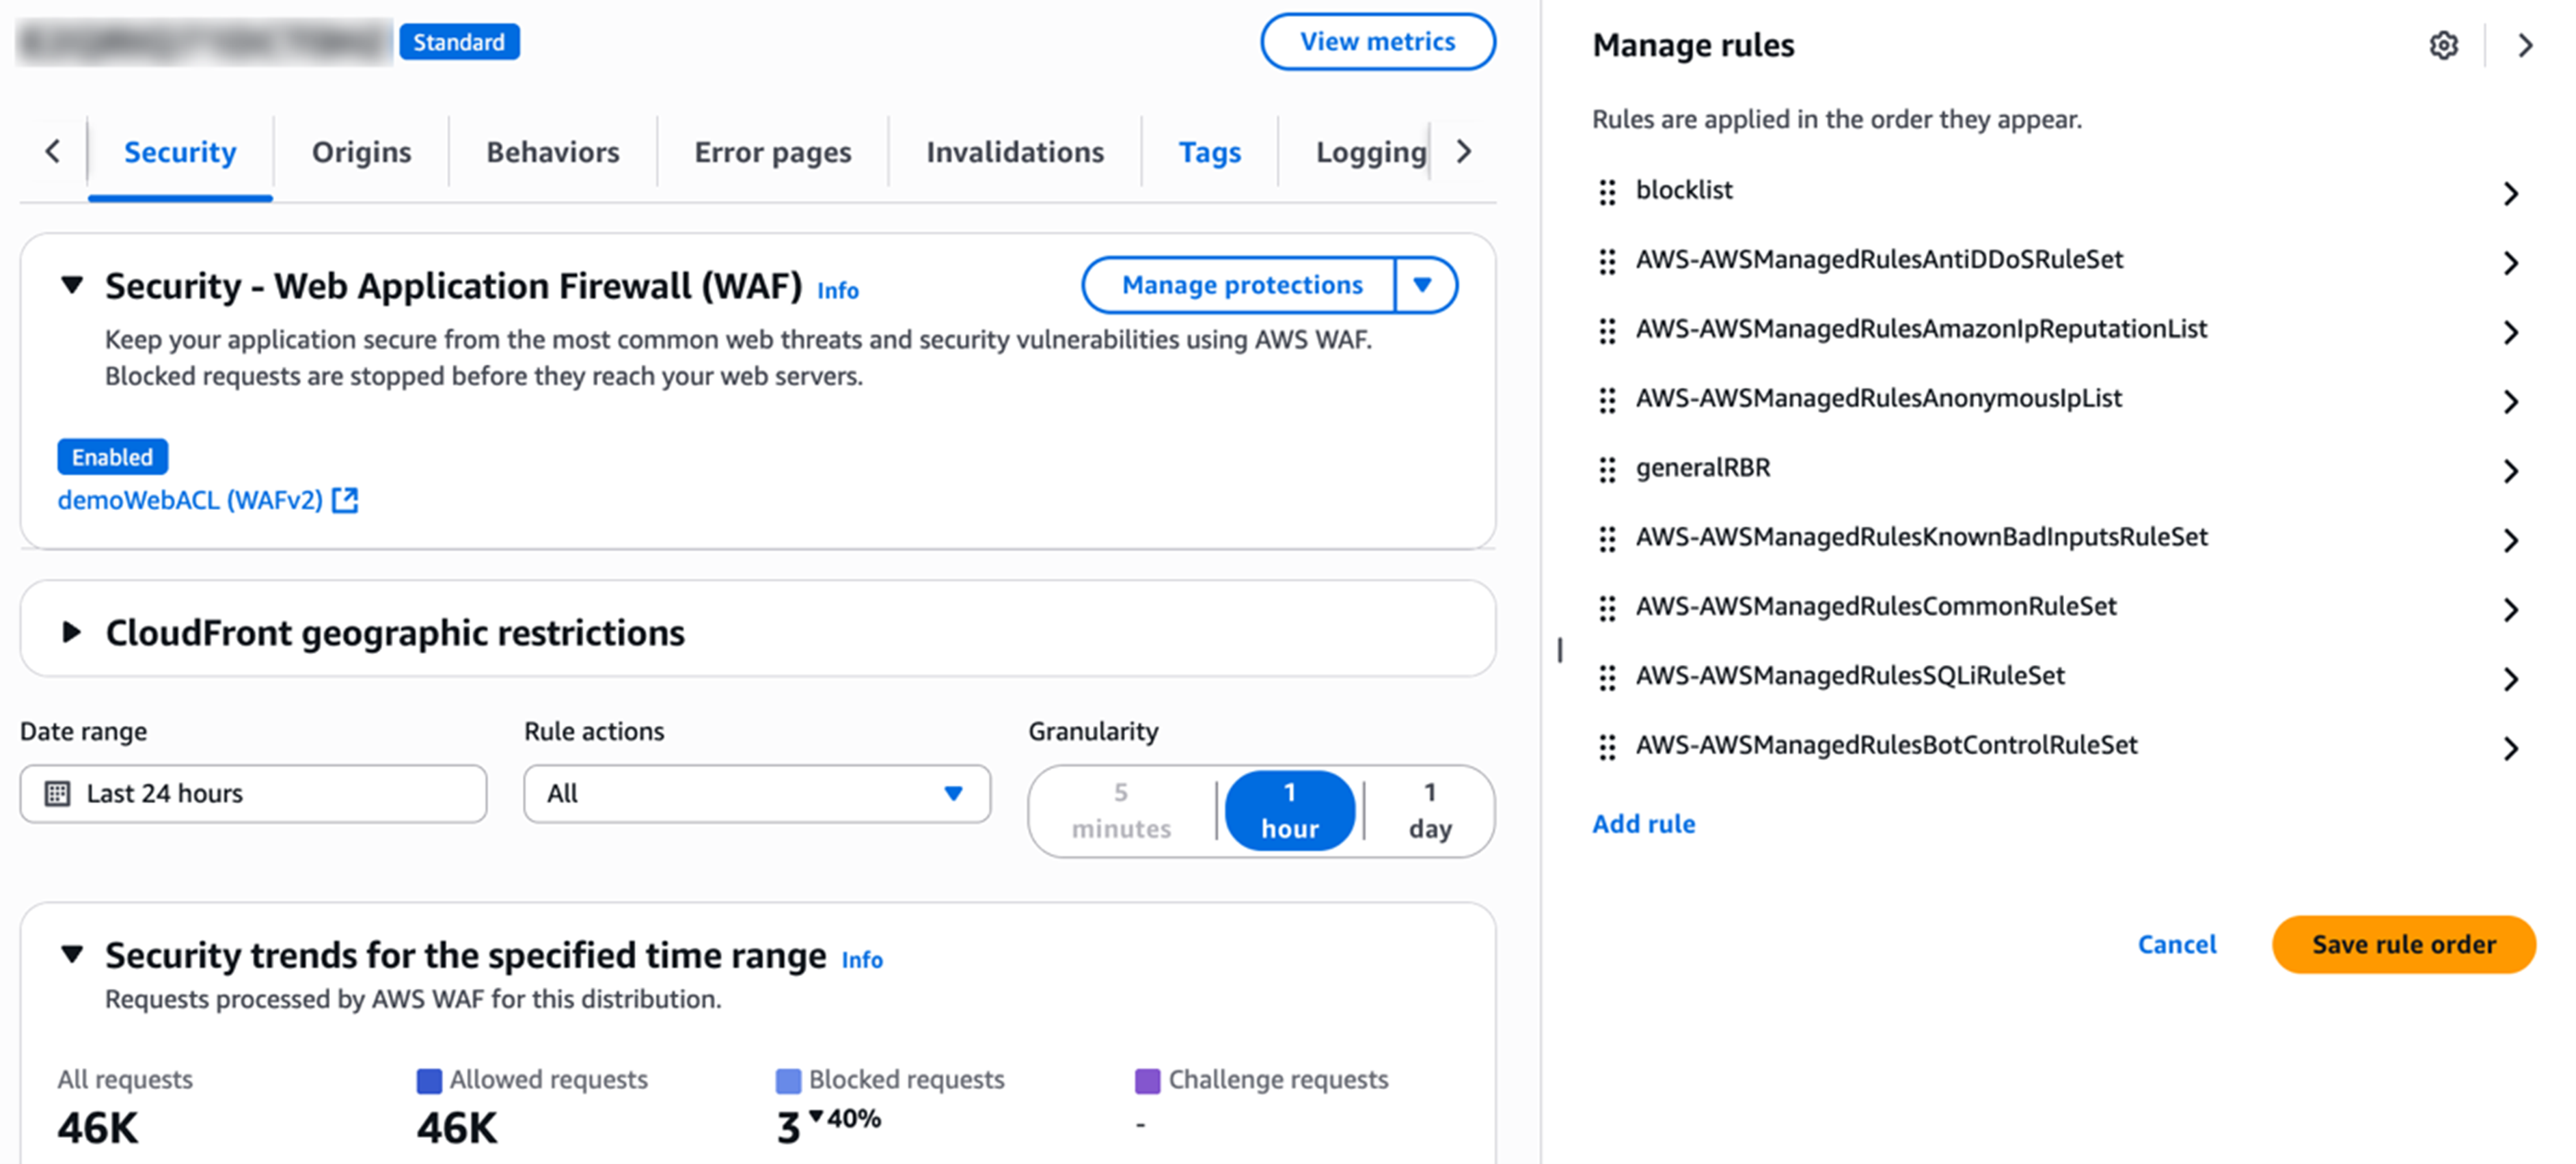Select 5 minutes granularity
The height and width of the screenshot is (1164, 2576).
[x=1120, y=810]
